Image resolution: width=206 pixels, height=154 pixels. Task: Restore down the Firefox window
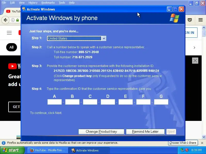(197, 3)
